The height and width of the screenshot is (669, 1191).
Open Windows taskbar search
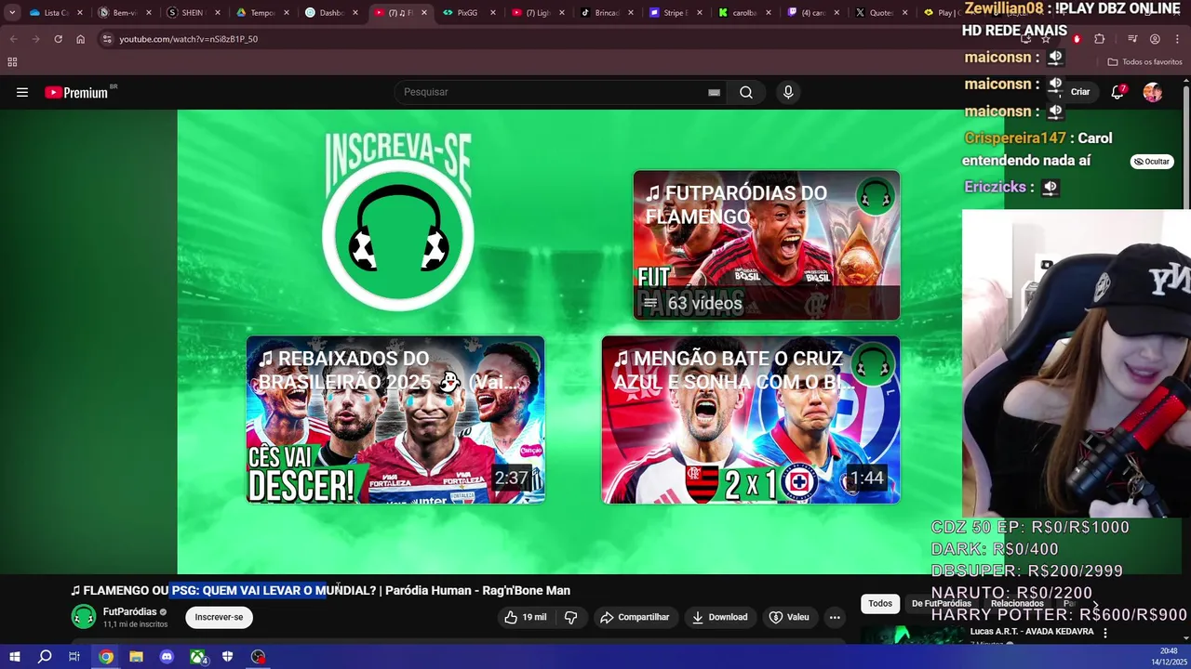45,657
